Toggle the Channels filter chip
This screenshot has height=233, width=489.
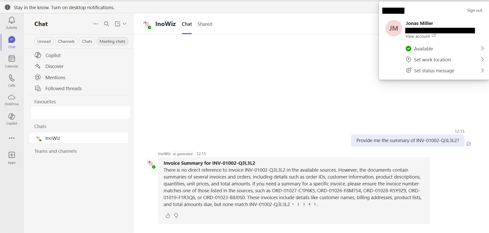[66, 42]
